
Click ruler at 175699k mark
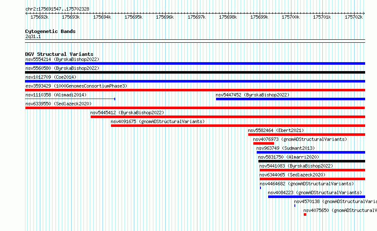coord(259,17)
